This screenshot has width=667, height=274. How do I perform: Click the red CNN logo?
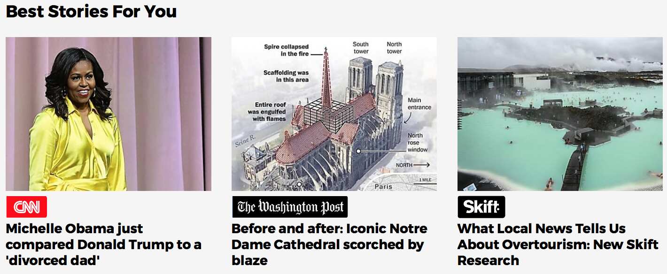[x=27, y=207]
